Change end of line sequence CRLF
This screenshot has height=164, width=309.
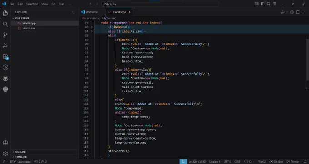pyautogui.click(x=238, y=162)
